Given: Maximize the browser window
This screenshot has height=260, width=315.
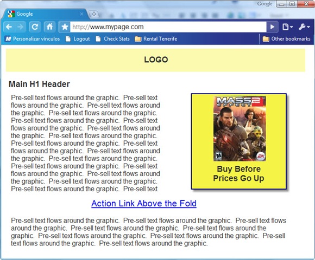Looking at the screenshot, I should pyautogui.click(x=292, y=4).
